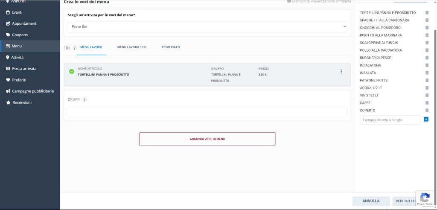Click info icon next to GRUPPI
The width and height of the screenshot is (437, 210).
coord(84,99)
